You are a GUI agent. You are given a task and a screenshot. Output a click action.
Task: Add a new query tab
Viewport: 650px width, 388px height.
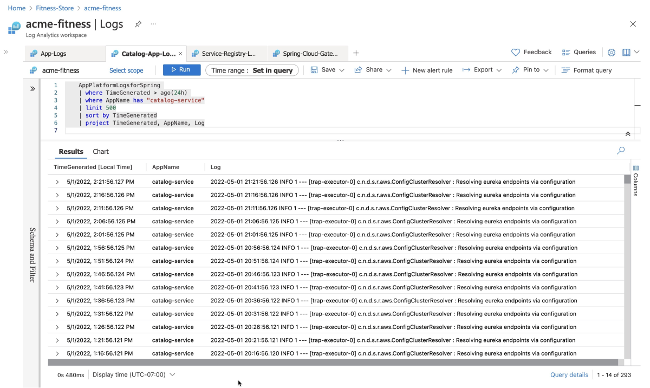[356, 53]
